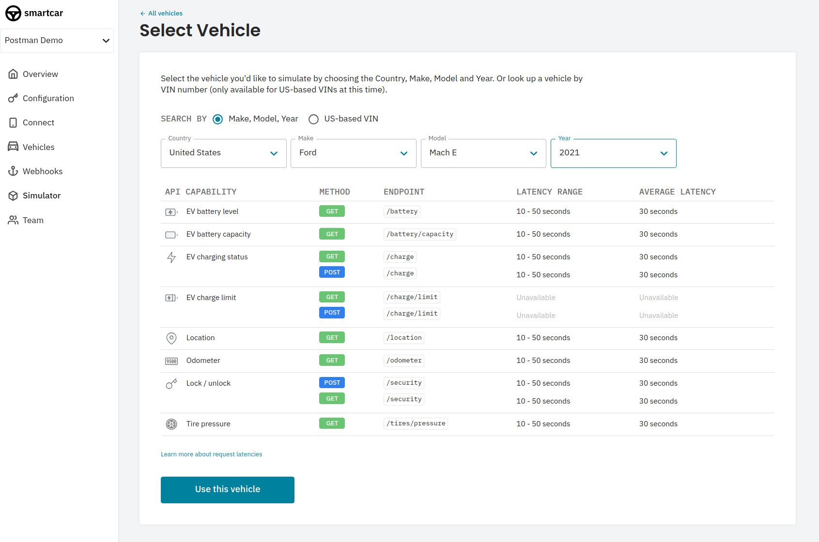The image size is (819, 542).
Task: Click the smartcar brand name text
Action: [x=44, y=13]
